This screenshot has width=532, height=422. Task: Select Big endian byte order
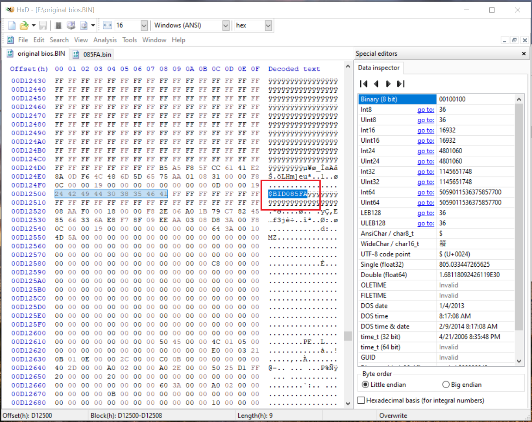click(446, 385)
